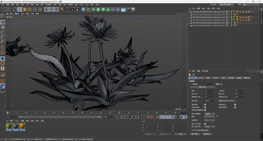Disable the 线性工作流程 checkbox
Viewport: 263px width, 141px height.
click(205, 124)
